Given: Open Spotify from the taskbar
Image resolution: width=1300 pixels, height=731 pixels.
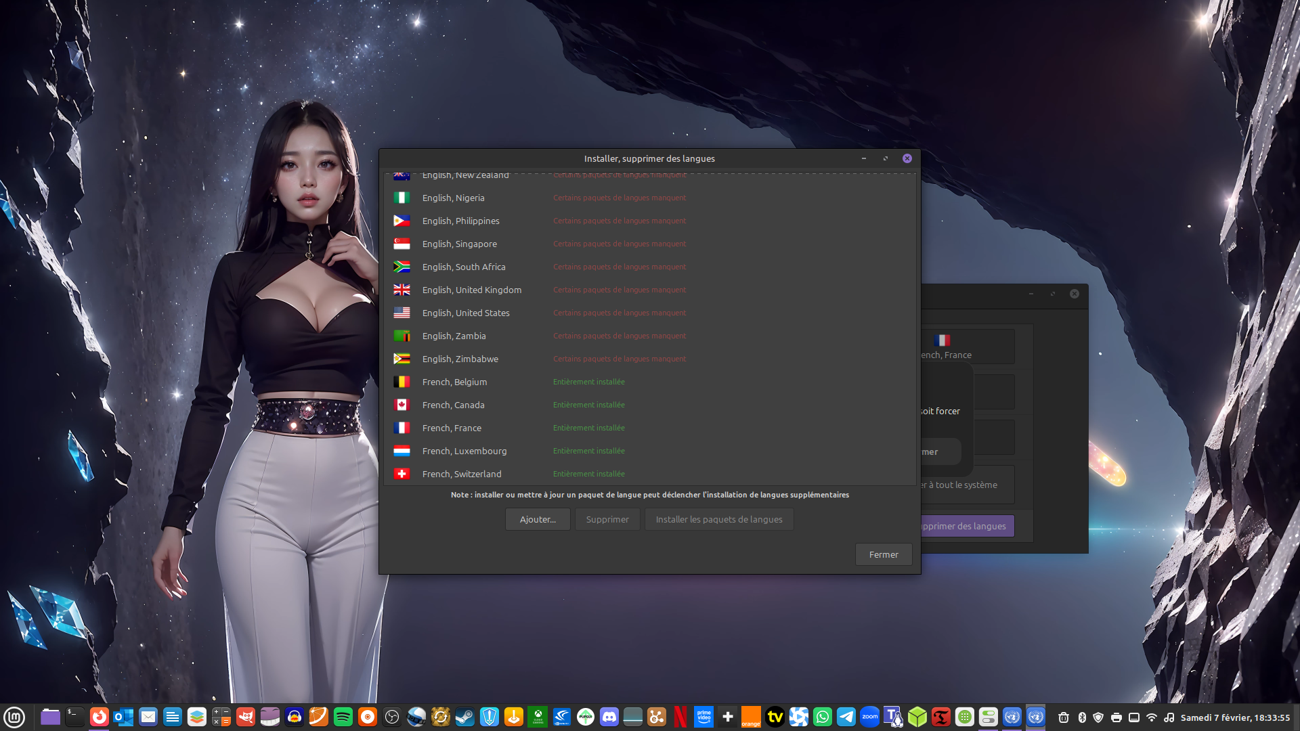Looking at the screenshot, I should pos(343,717).
